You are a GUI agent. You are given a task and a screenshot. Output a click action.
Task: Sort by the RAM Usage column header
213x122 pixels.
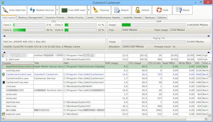tap(116, 63)
